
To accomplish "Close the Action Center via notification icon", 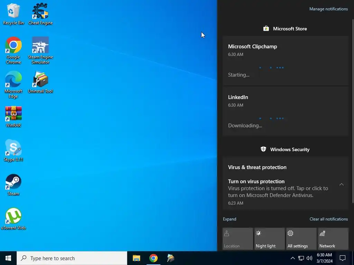I will pos(343,258).
